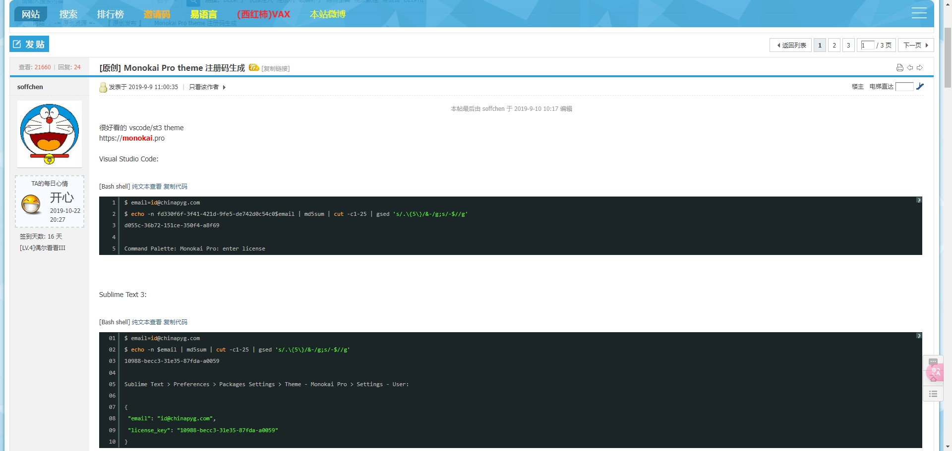Go back using 返回列表 button
The width and height of the screenshot is (952, 451).
790,46
